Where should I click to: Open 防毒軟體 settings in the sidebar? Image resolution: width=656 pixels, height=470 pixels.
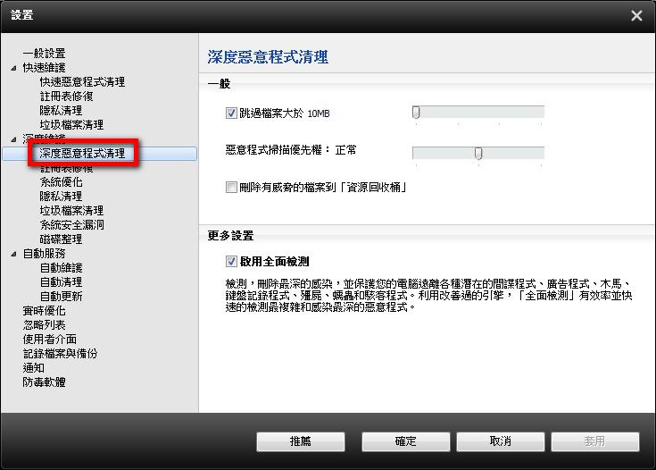click(44, 382)
